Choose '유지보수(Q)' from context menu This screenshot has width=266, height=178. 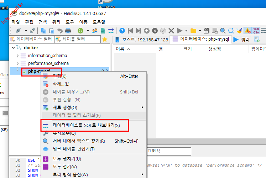[64, 133]
